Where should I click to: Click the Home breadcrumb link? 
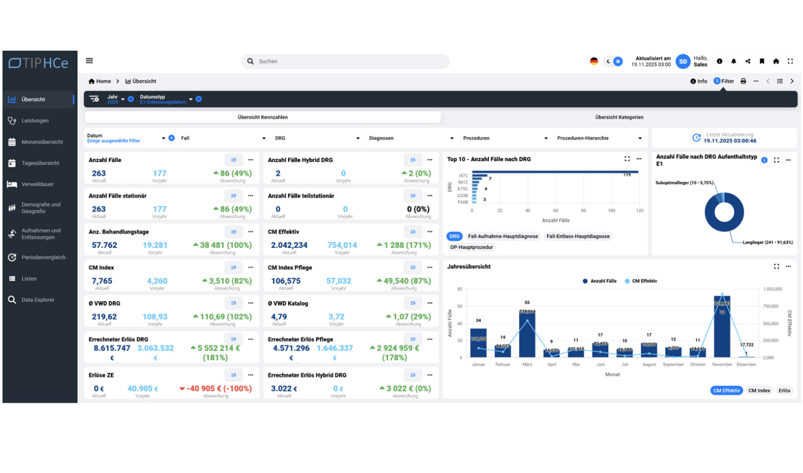coord(100,81)
